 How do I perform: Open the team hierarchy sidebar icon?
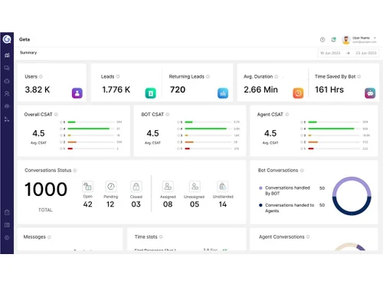[x=7, y=119]
